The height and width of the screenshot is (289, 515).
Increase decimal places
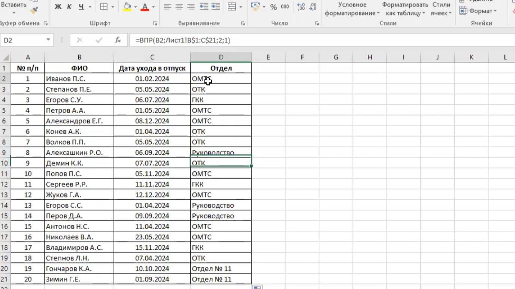pos(300,7)
